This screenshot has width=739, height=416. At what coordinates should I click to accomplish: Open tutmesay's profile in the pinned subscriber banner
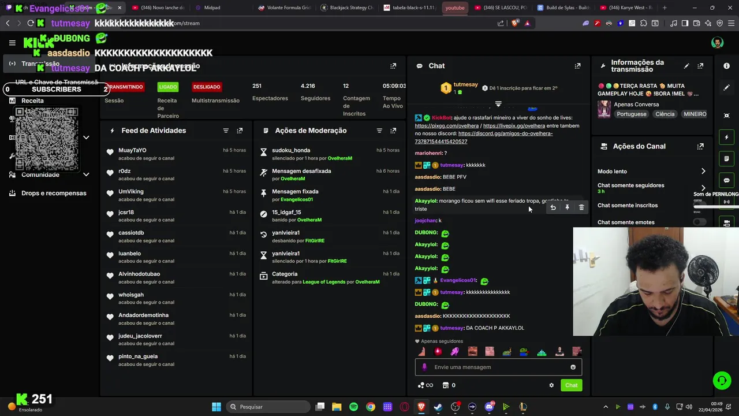(465, 84)
